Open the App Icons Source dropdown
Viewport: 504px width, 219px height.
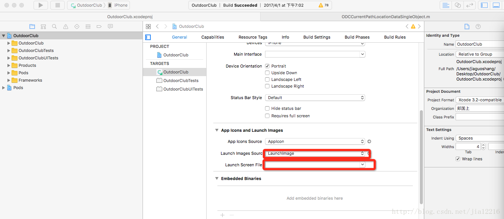pos(315,141)
